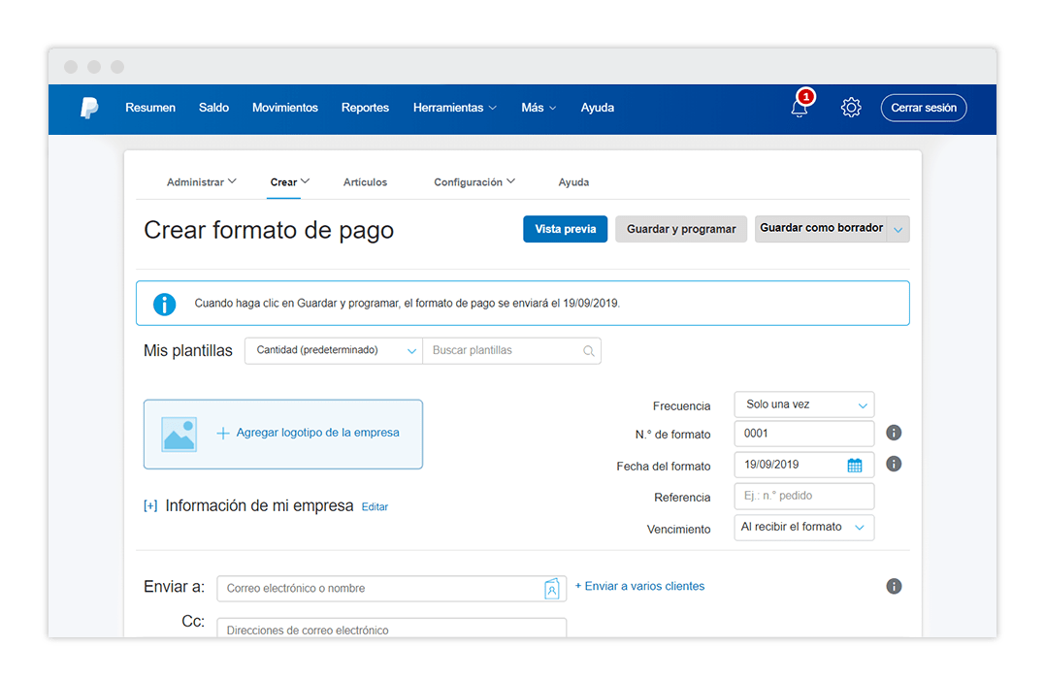Open the Cantidad (predeterminado) template dropdown
Viewport: 1045px width, 679px height.
point(334,350)
